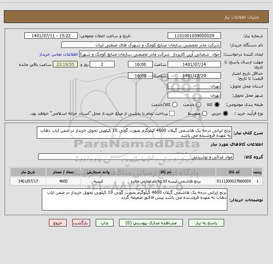Viewport: 273px width, 264px height.
Task: Click the چاپ print button
Action: pyautogui.click(x=105, y=223)
